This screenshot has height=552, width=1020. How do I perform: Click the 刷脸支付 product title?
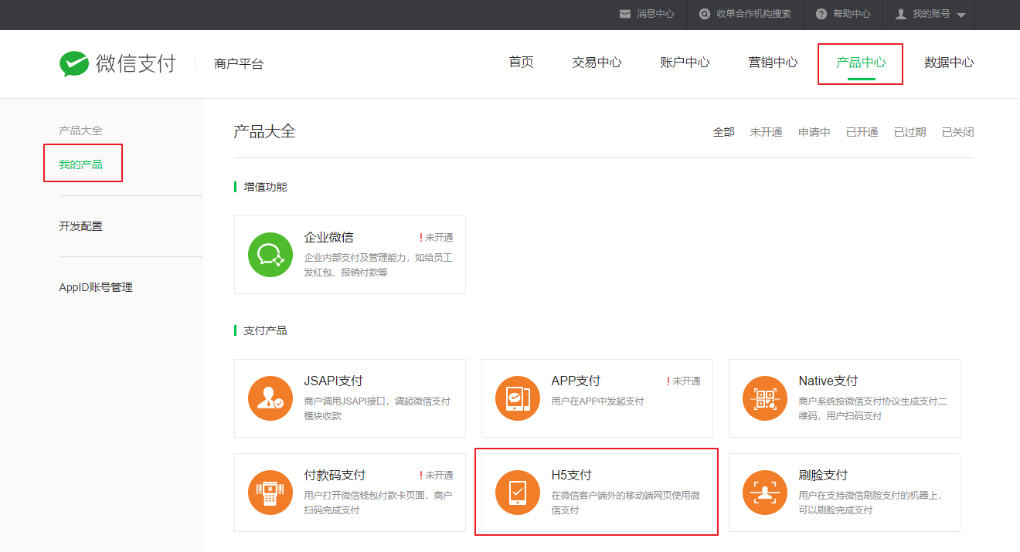823,475
